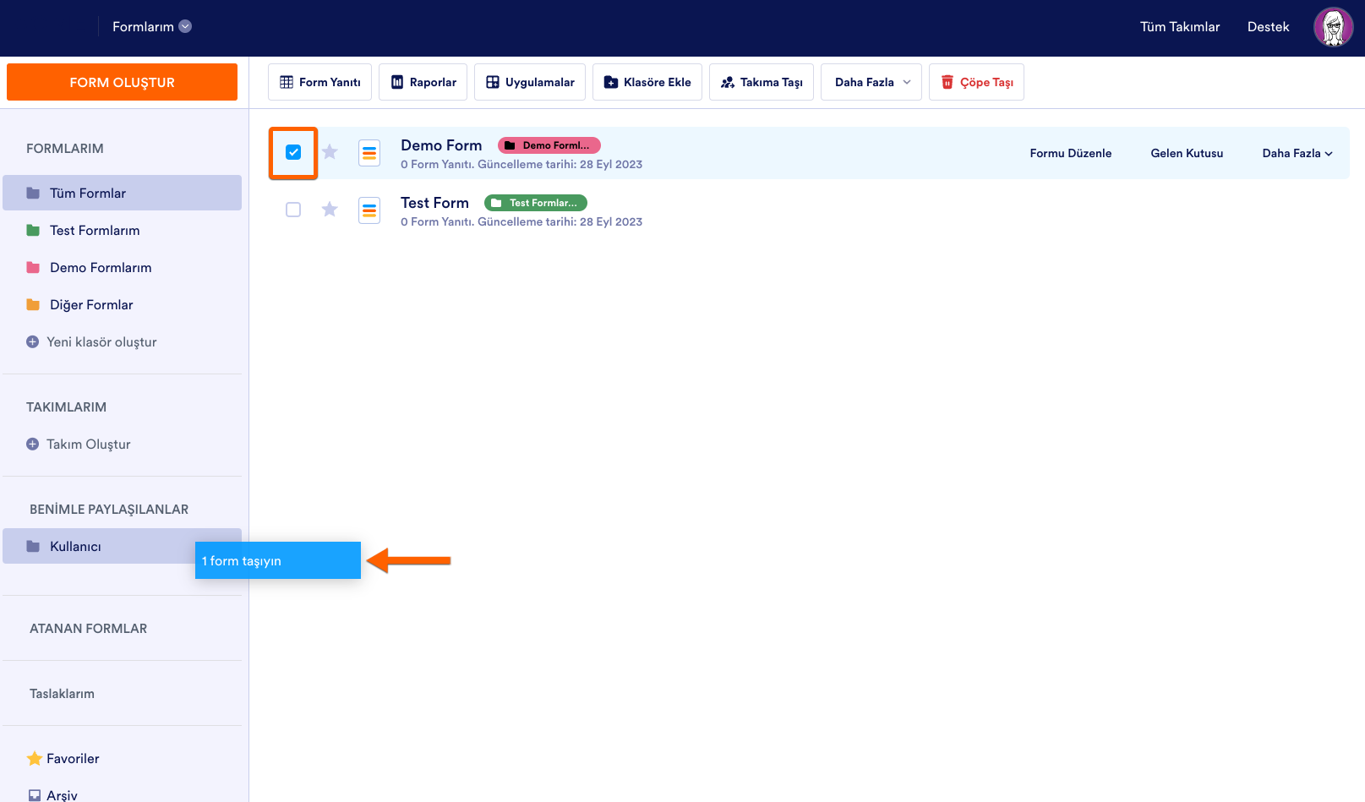
Task: Click the plus icon for Takım Oluştur
Action: (33, 445)
